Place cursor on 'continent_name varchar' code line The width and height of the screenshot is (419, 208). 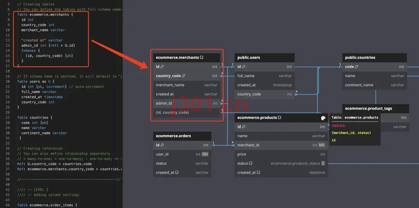44,133
